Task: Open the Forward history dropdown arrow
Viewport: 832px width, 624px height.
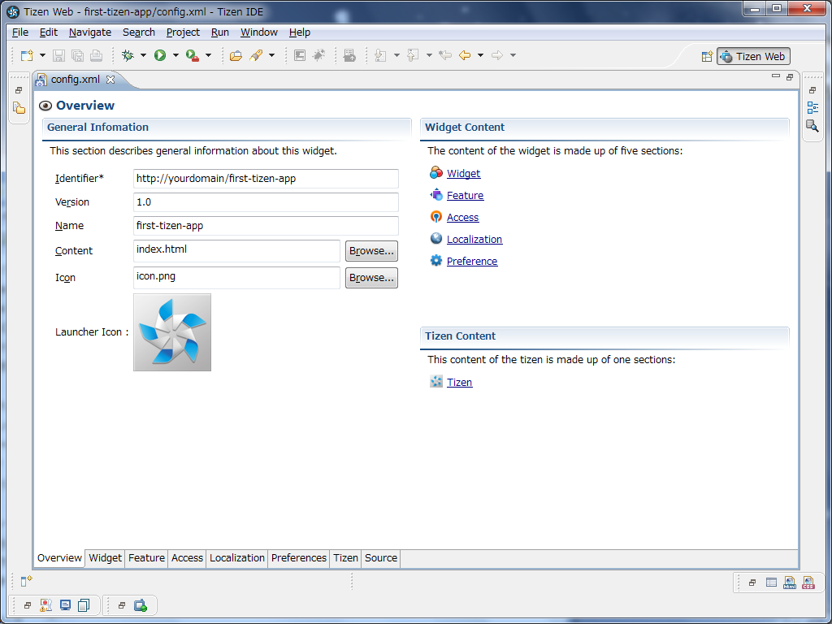Action: pos(513,55)
